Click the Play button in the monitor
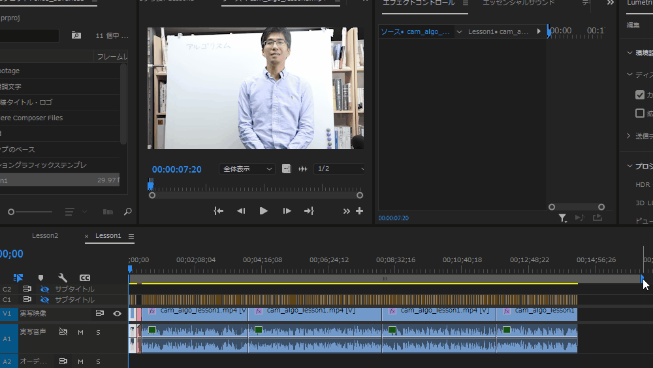Screen dimensions: 653x368 (264, 210)
